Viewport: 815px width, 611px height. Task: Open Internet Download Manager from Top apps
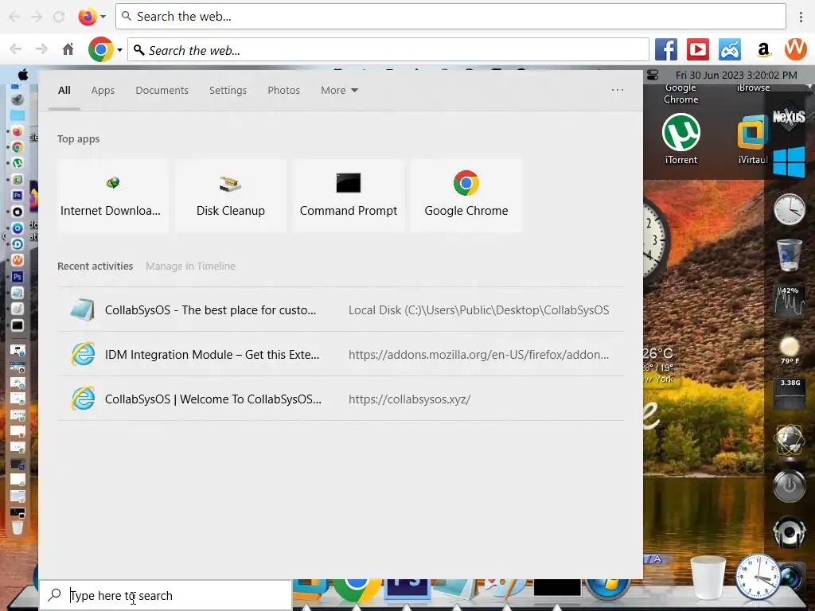pos(112,196)
